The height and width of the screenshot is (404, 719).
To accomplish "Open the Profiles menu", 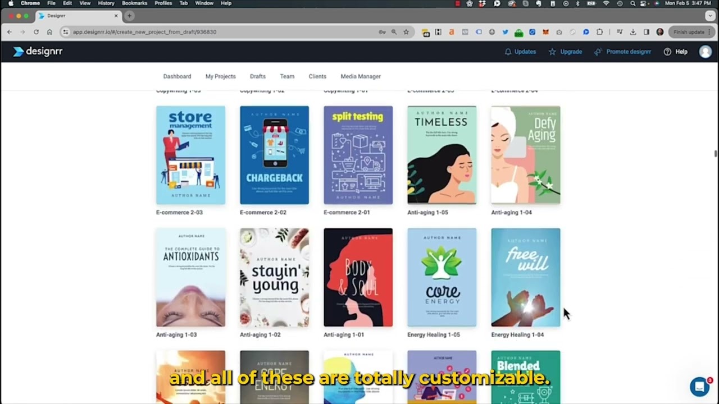I will (163, 3).
